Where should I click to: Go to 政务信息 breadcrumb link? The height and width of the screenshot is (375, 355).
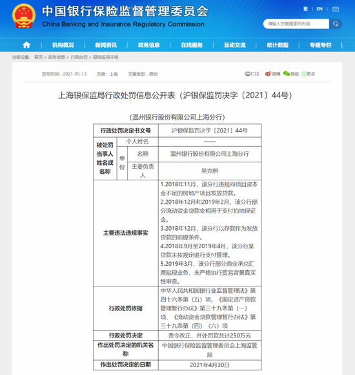point(57,57)
